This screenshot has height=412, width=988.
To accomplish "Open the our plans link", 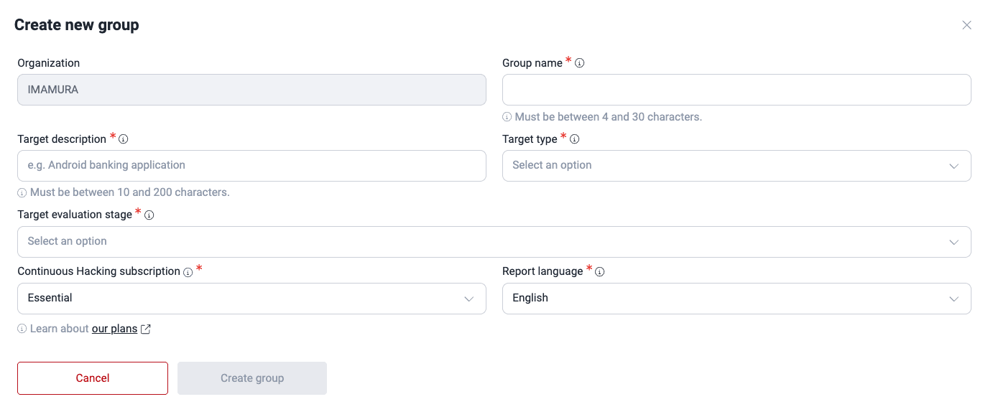I will 114,329.
